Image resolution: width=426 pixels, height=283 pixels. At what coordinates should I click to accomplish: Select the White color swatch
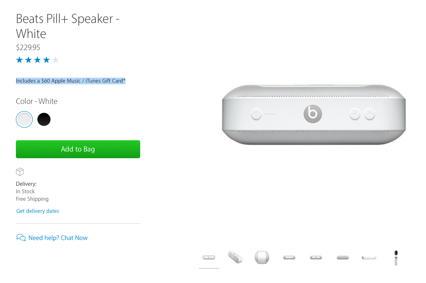[x=24, y=119]
